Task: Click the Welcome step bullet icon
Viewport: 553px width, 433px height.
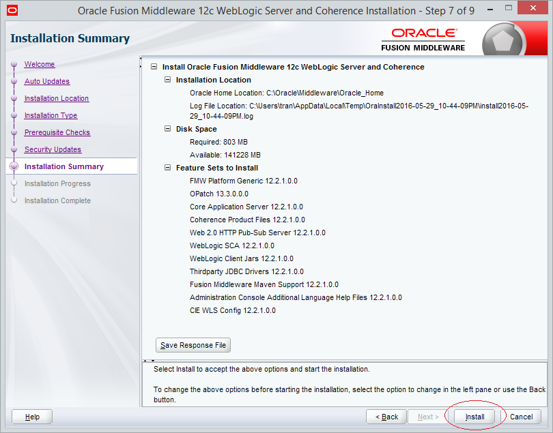Action: pyautogui.click(x=14, y=64)
